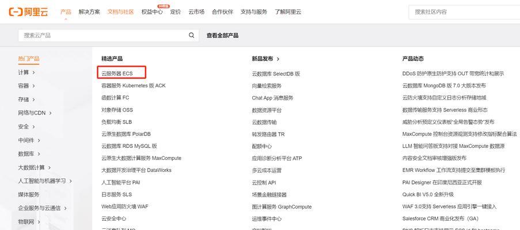Open the 云市场 menu item
Image resolution: width=520 pixels, height=230 pixels.
(196, 12)
